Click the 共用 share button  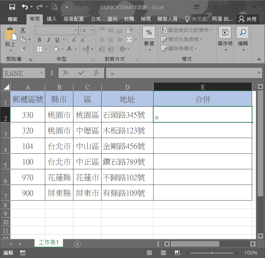click(x=248, y=19)
